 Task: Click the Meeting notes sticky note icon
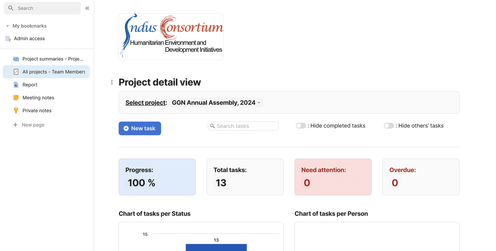pos(16,98)
